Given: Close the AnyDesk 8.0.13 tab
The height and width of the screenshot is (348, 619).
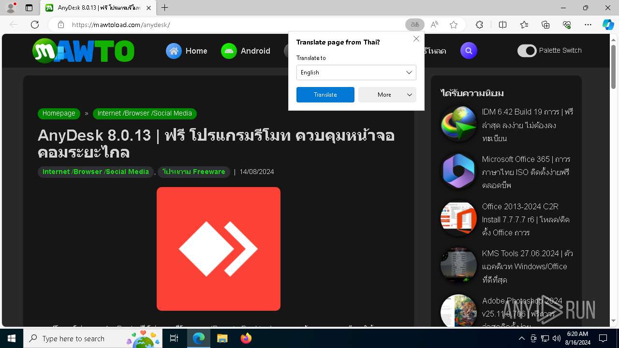Looking at the screenshot, I should click(149, 8).
